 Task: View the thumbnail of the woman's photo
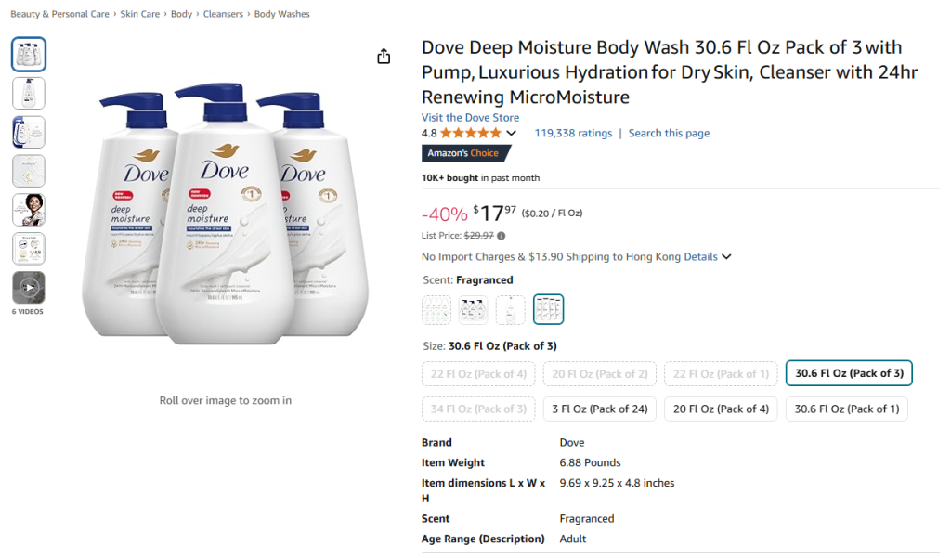(29, 210)
